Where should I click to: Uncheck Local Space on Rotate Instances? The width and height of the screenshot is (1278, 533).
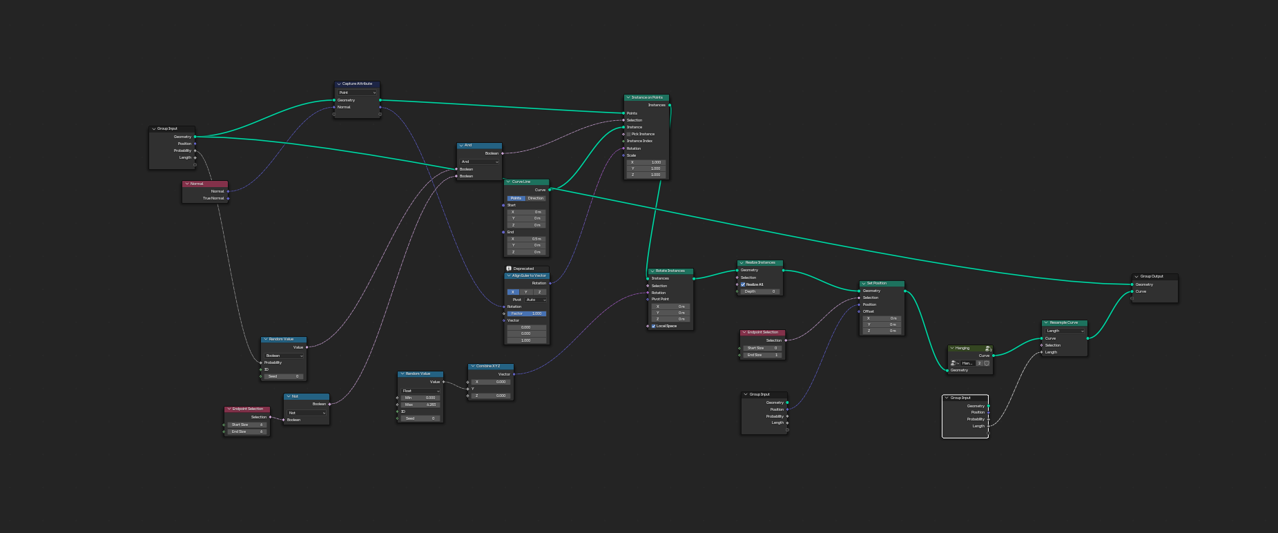pos(653,326)
